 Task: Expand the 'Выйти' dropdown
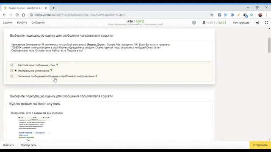pos(8,145)
